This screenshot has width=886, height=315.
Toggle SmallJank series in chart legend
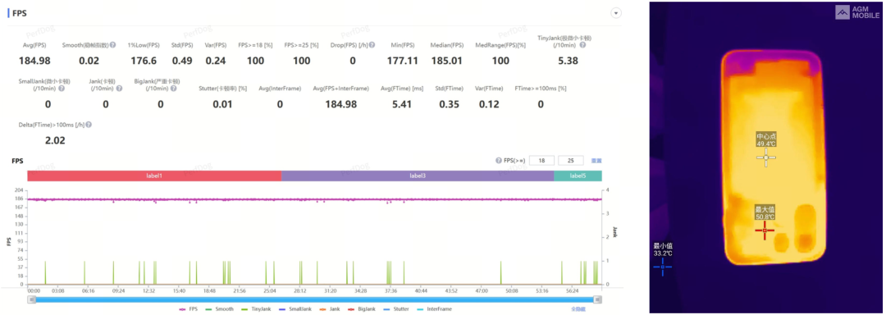296,308
